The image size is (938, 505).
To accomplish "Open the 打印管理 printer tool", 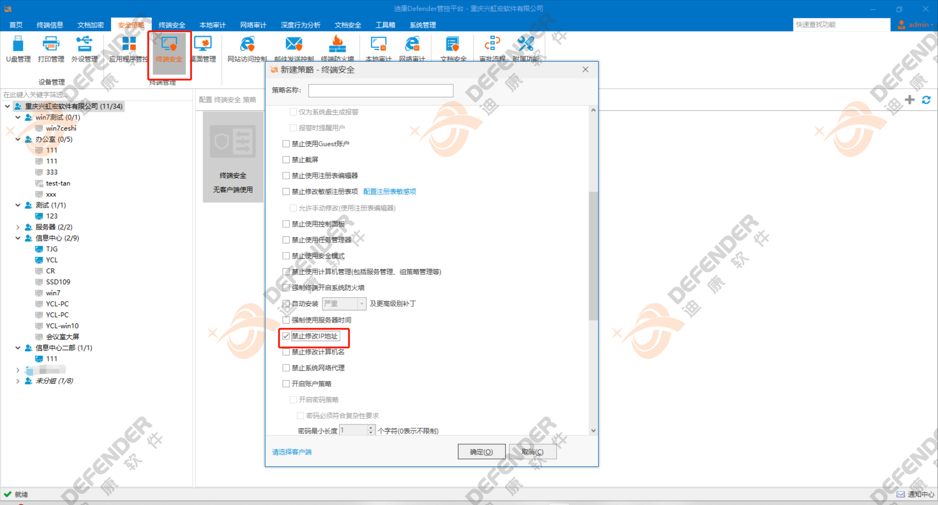I will tap(51, 49).
